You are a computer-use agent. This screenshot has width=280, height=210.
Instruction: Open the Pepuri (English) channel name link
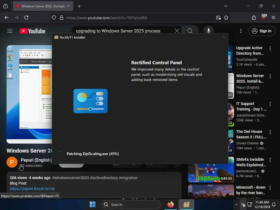click(36, 160)
